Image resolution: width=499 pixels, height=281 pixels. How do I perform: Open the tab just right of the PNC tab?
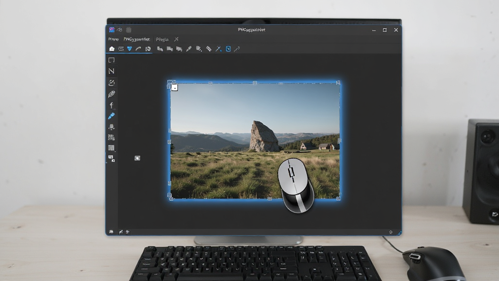[162, 39]
